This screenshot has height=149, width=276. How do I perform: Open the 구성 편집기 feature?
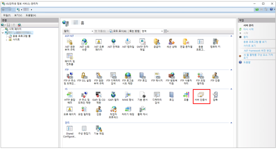(x=84, y=130)
